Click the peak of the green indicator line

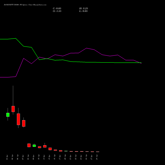16,38
